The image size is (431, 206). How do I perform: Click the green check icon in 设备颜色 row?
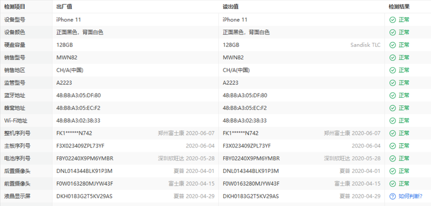point(393,33)
